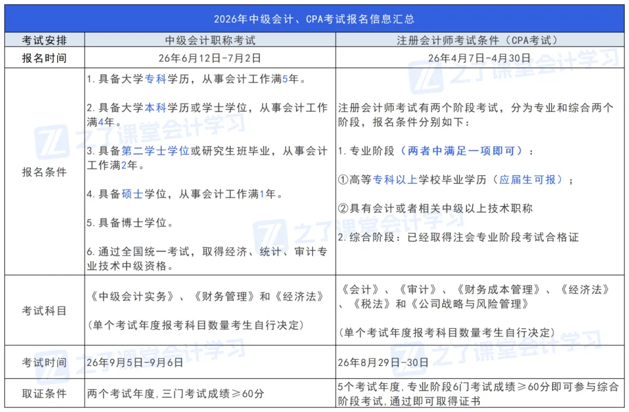Select the text starting 5个考试年度, 专业阶段6门

click(478, 393)
